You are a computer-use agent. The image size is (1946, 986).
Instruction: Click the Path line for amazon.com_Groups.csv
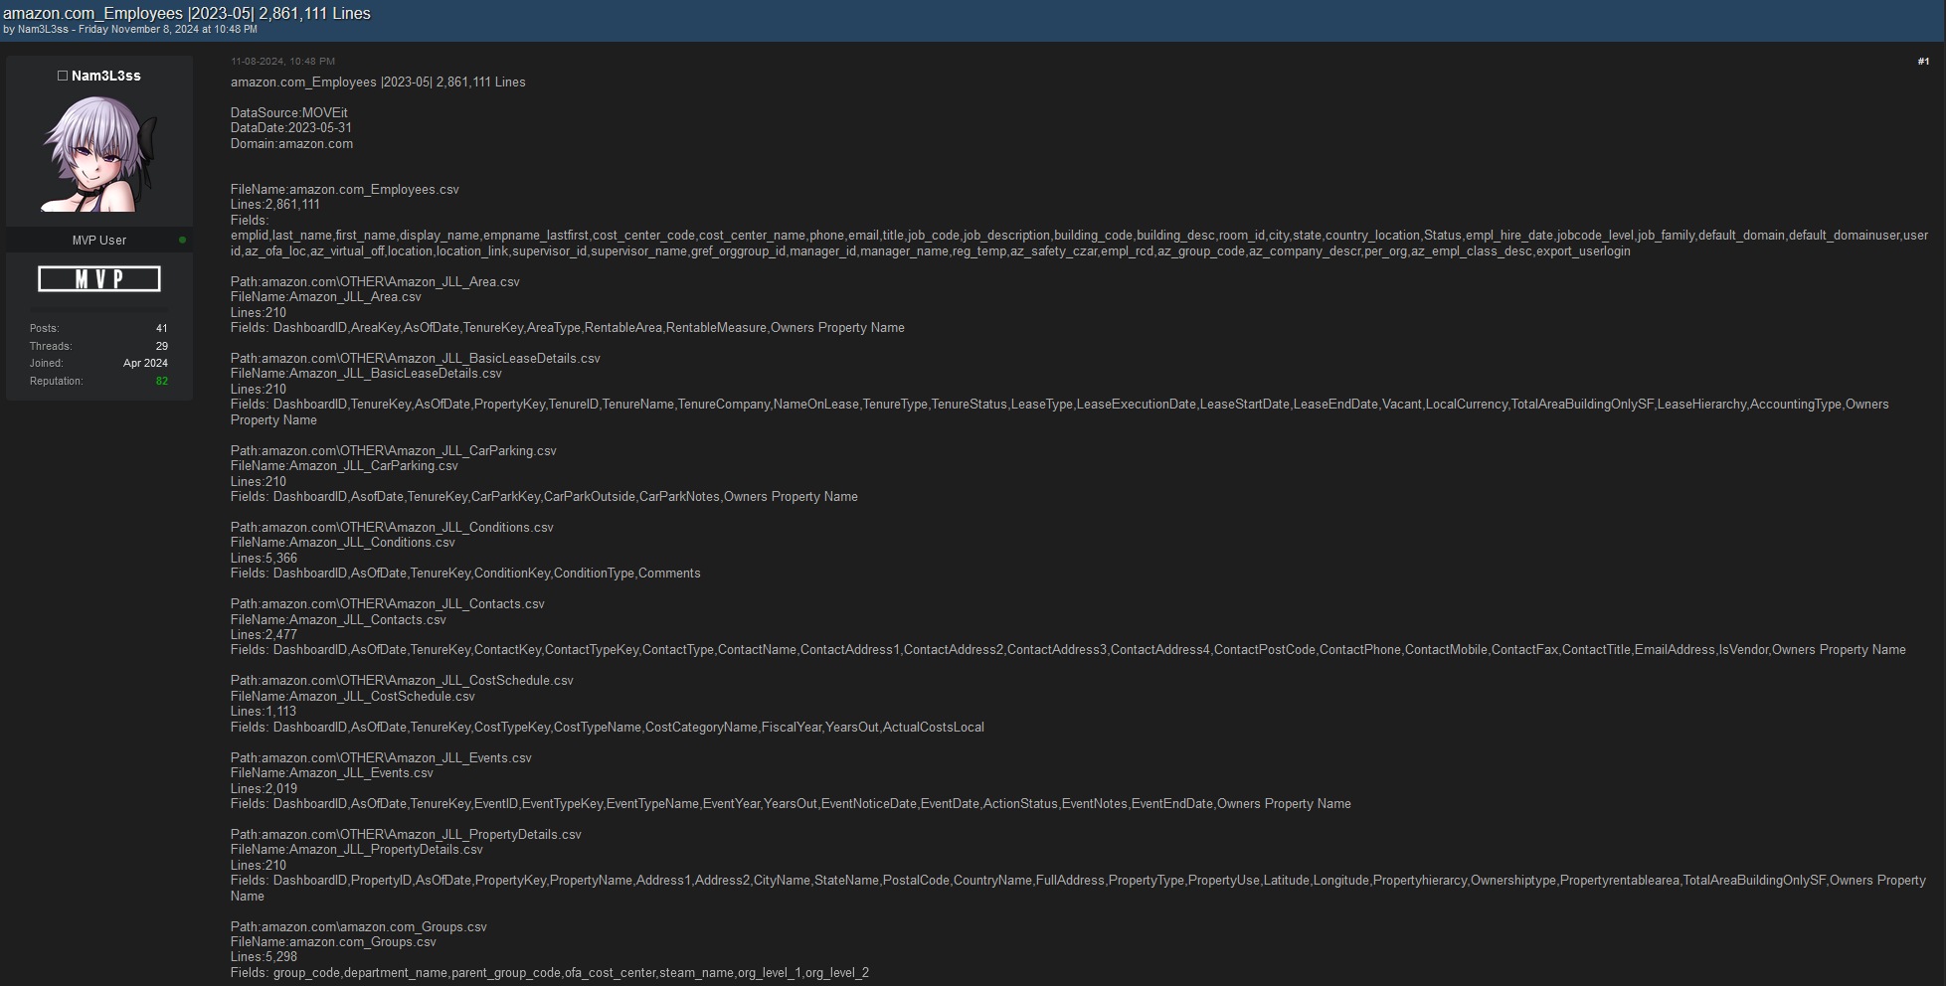tap(359, 927)
